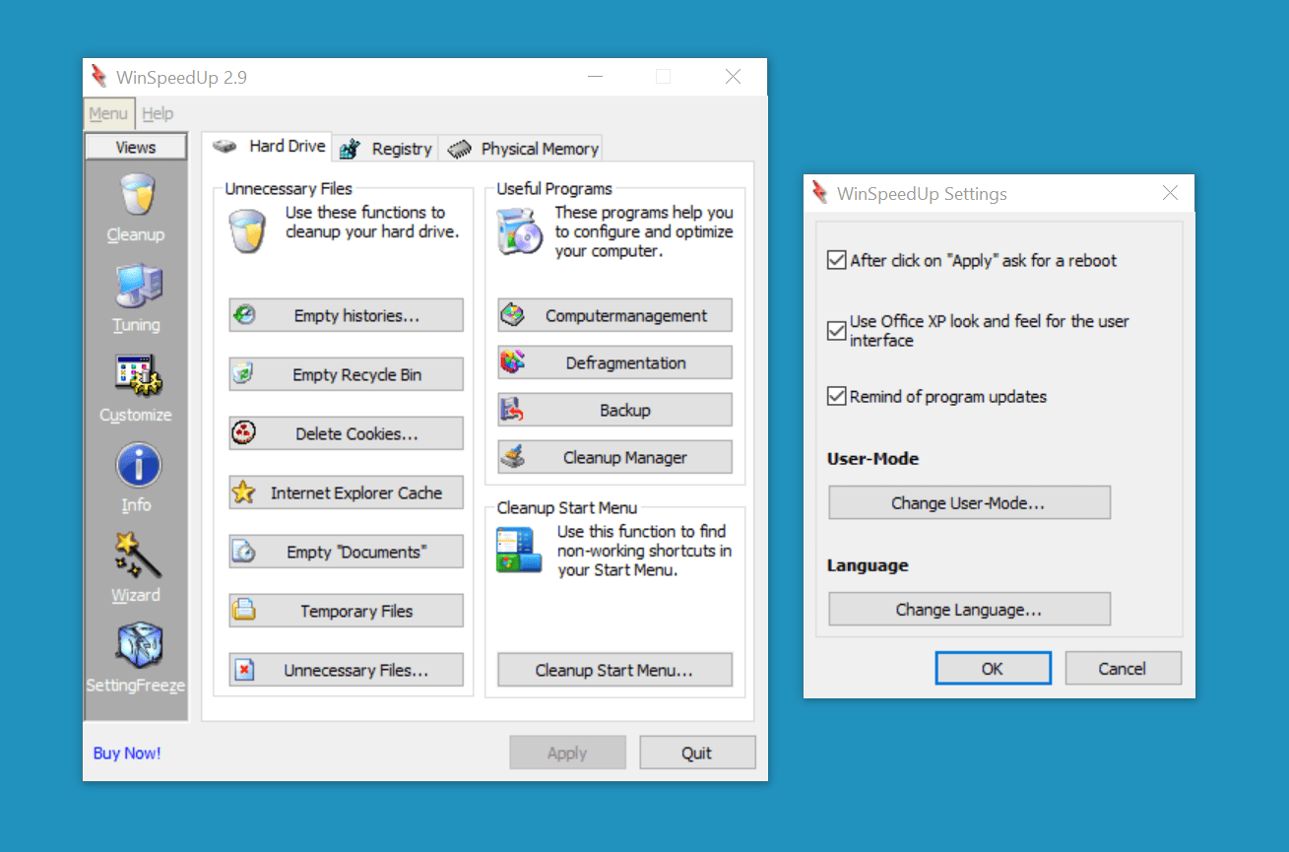Click the Cleanup Start Menu... button

615,670
